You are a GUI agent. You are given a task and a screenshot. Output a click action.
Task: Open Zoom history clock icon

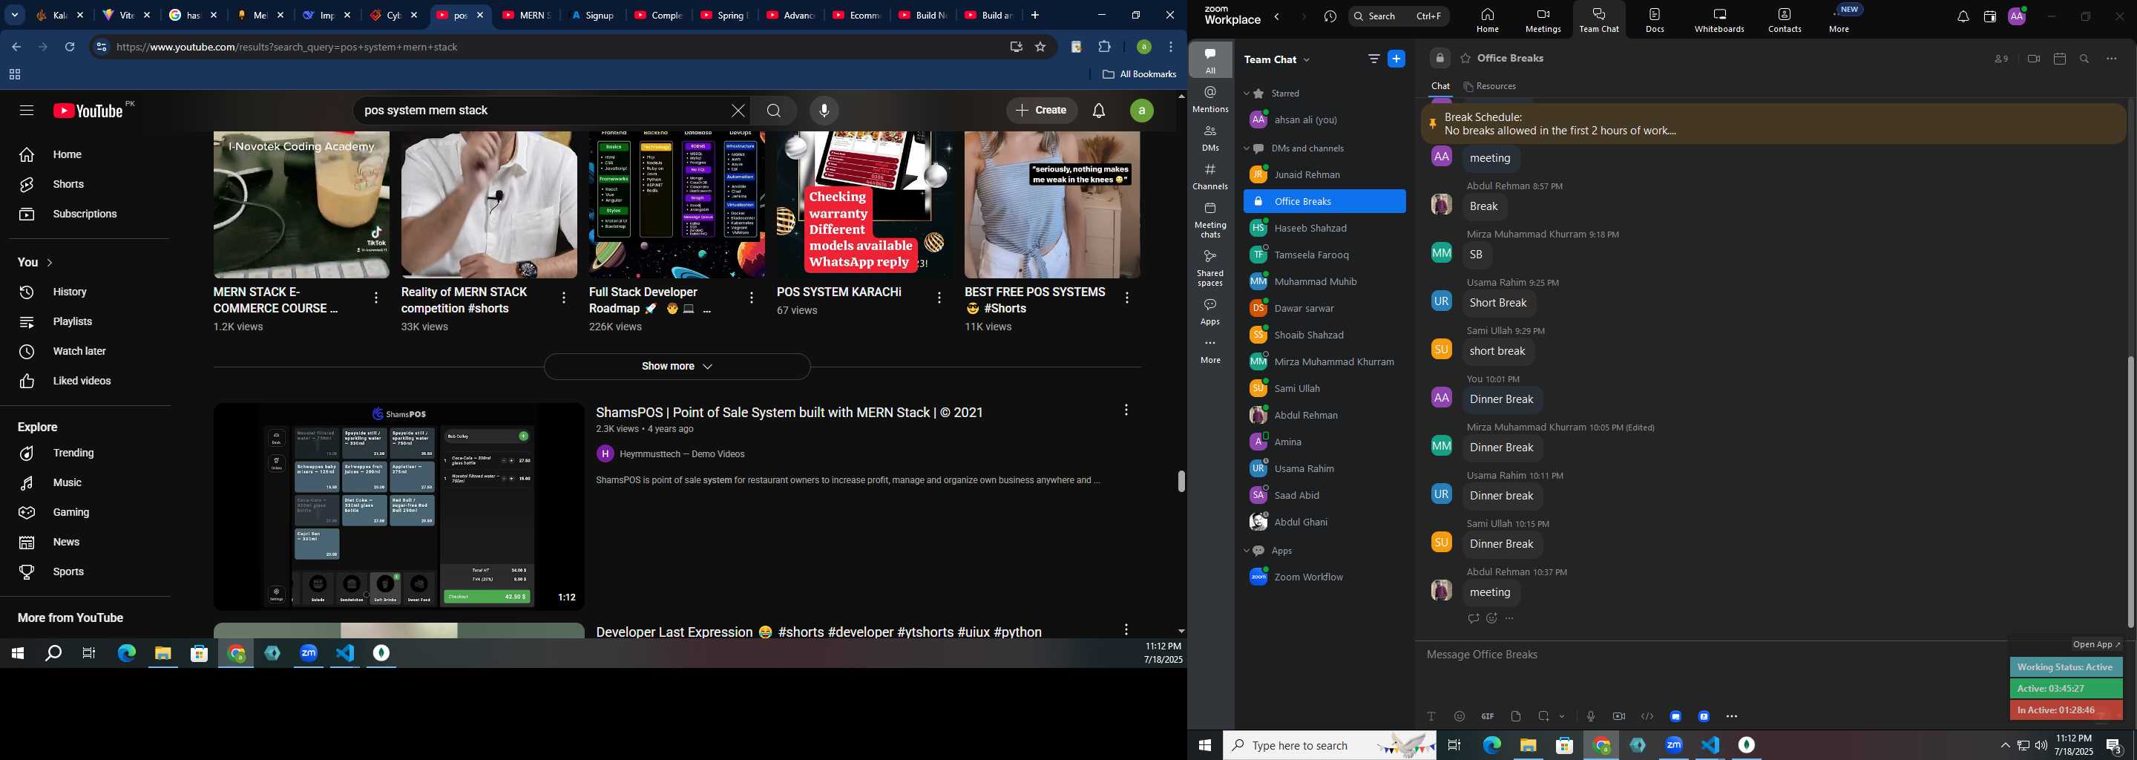coord(1330,16)
